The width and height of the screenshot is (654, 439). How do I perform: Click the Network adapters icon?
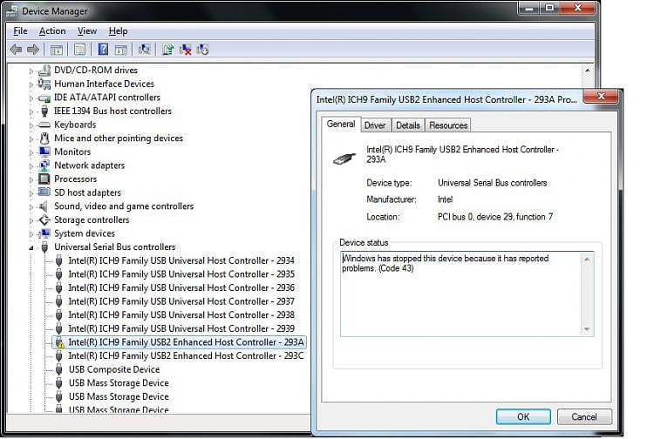pyautogui.click(x=44, y=165)
